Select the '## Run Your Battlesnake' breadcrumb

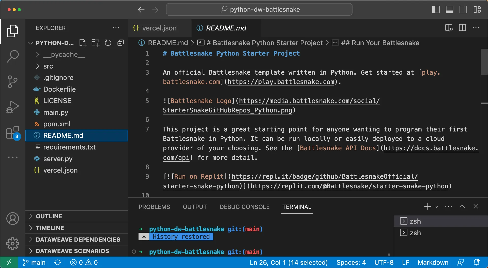(376, 43)
